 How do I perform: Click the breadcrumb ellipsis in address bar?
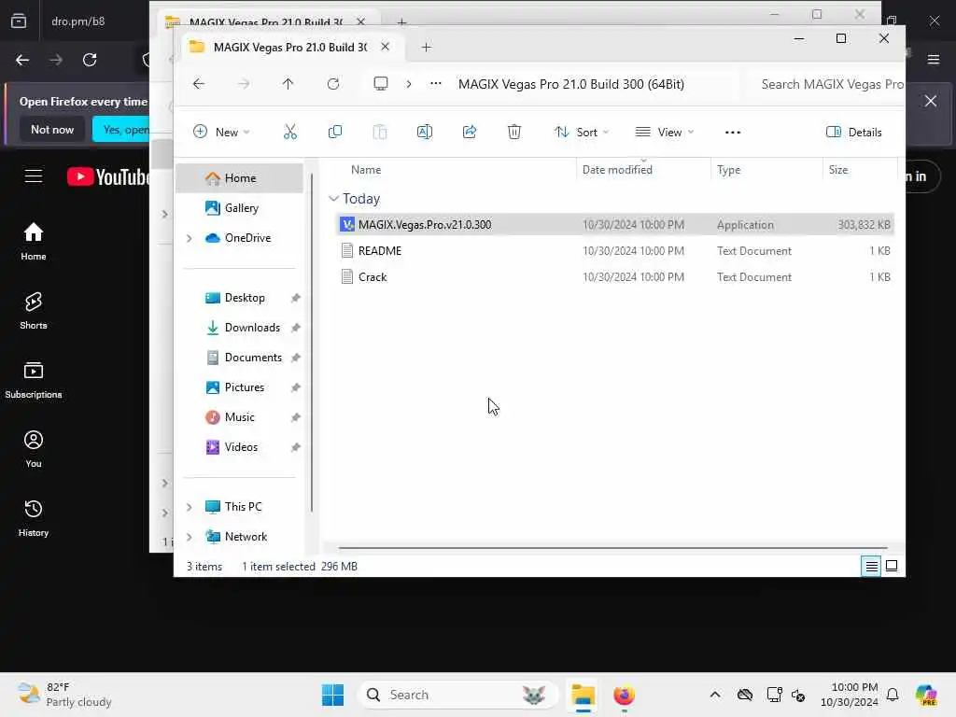click(x=435, y=83)
